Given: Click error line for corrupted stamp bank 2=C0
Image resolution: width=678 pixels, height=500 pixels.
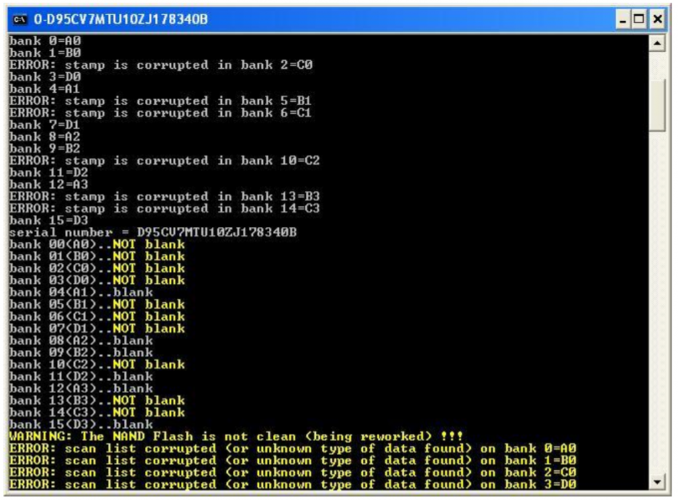Looking at the screenshot, I should [x=161, y=65].
